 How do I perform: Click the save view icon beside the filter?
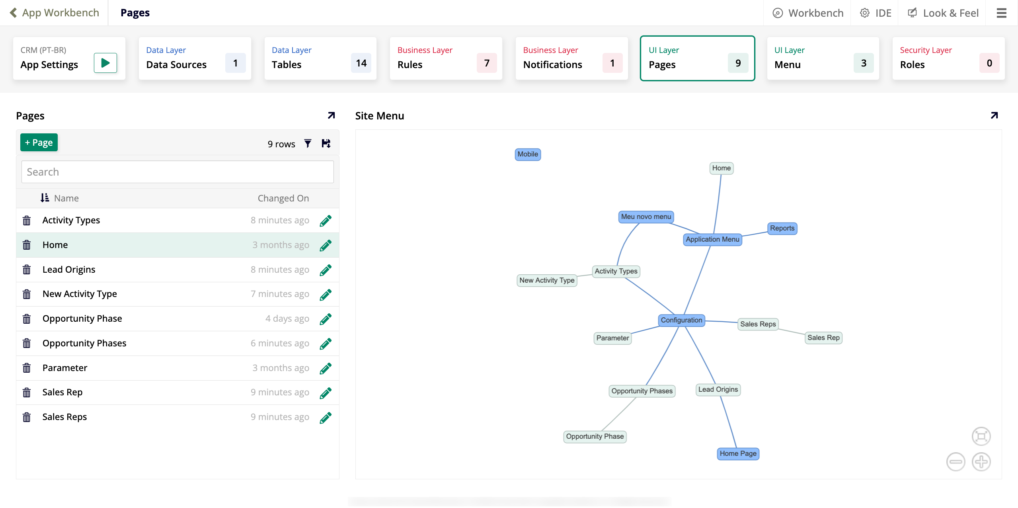tap(326, 144)
